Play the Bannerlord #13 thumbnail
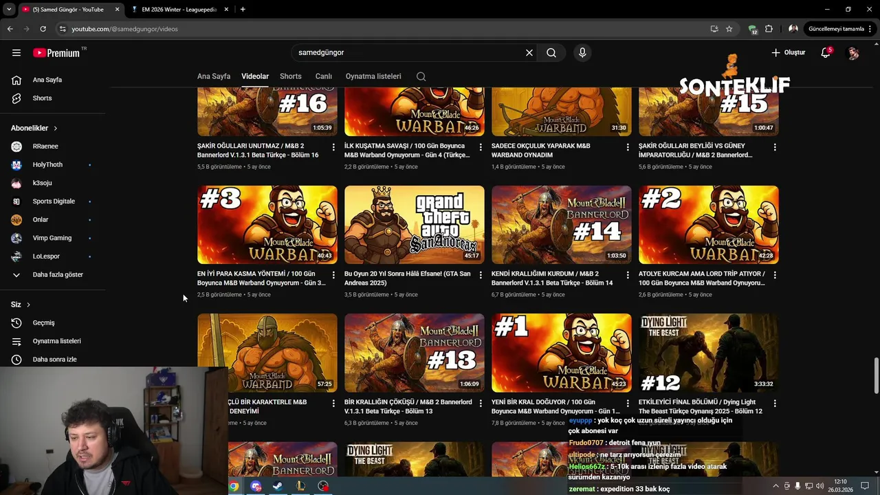 [x=415, y=353]
